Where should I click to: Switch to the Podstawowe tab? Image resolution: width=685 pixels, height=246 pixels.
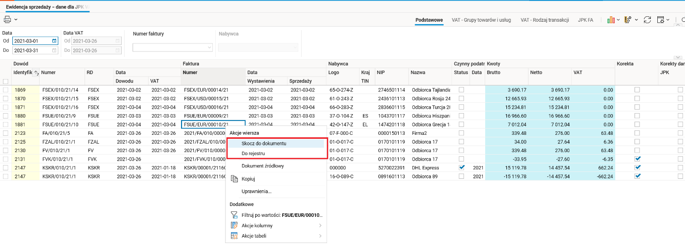(x=429, y=20)
